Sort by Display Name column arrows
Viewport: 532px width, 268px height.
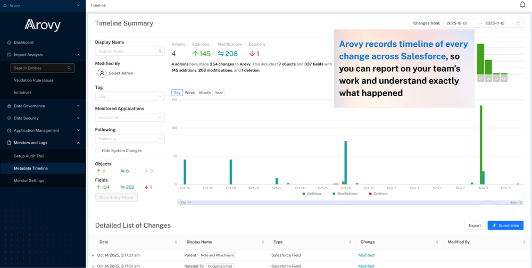click(x=263, y=242)
